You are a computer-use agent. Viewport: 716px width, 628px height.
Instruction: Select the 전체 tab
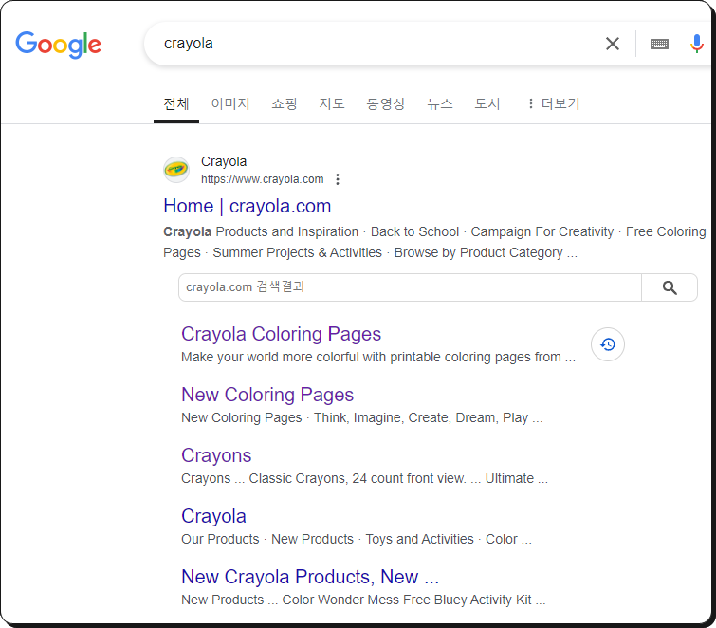176,104
